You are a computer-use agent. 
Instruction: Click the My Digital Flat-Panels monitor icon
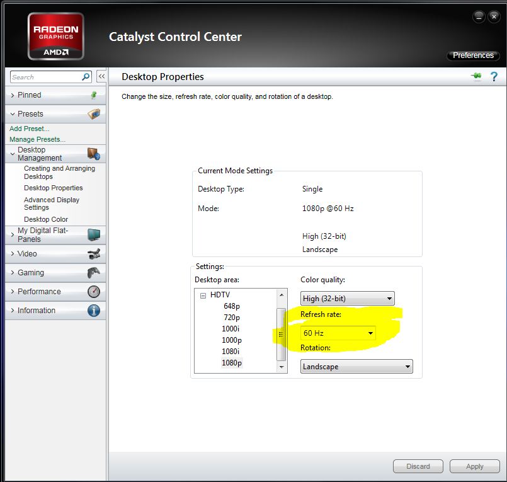click(x=94, y=234)
